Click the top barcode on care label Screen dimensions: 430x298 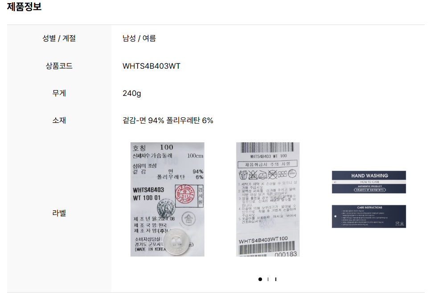[x=268, y=148]
